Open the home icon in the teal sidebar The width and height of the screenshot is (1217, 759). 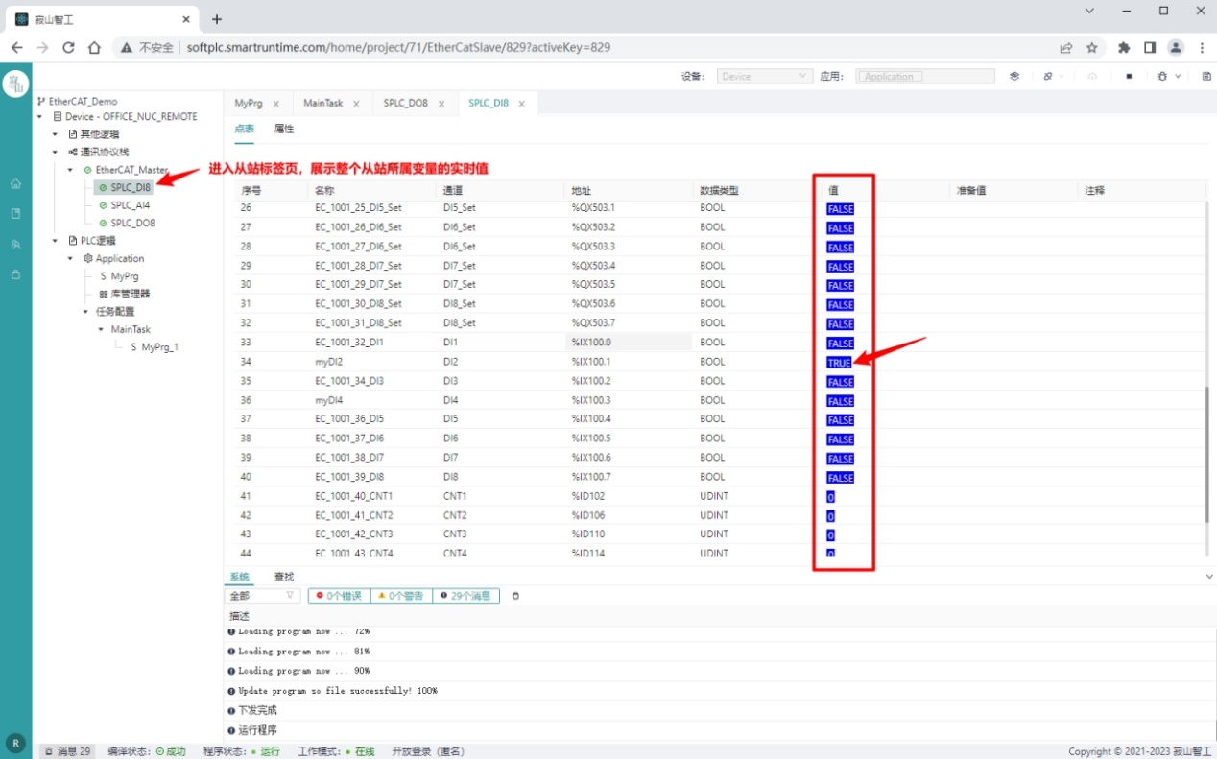[15, 183]
